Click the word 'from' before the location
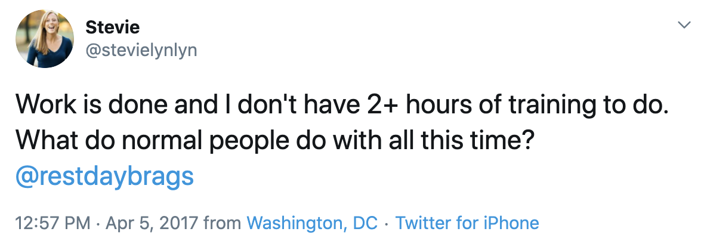This screenshot has width=704, height=247. [x=223, y=223]
